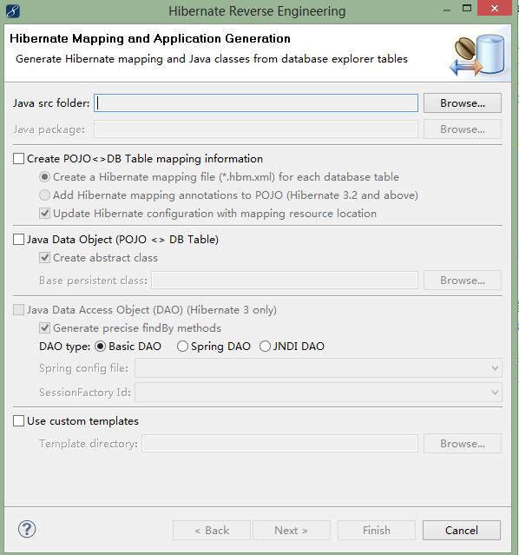Minimize the dialog window
Screen dimensions: 519x555
click(x=447, y=10)
